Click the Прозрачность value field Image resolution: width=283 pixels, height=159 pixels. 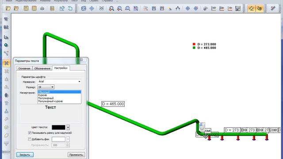pyautogui.click(x=59, y=145)
